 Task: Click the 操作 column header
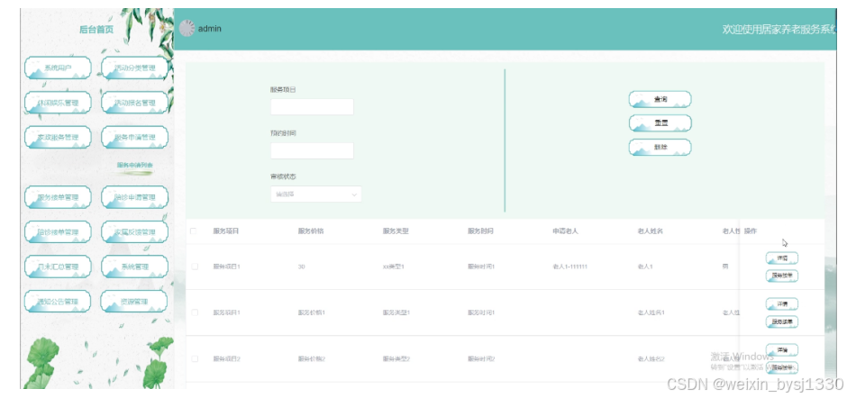[751, 231]
